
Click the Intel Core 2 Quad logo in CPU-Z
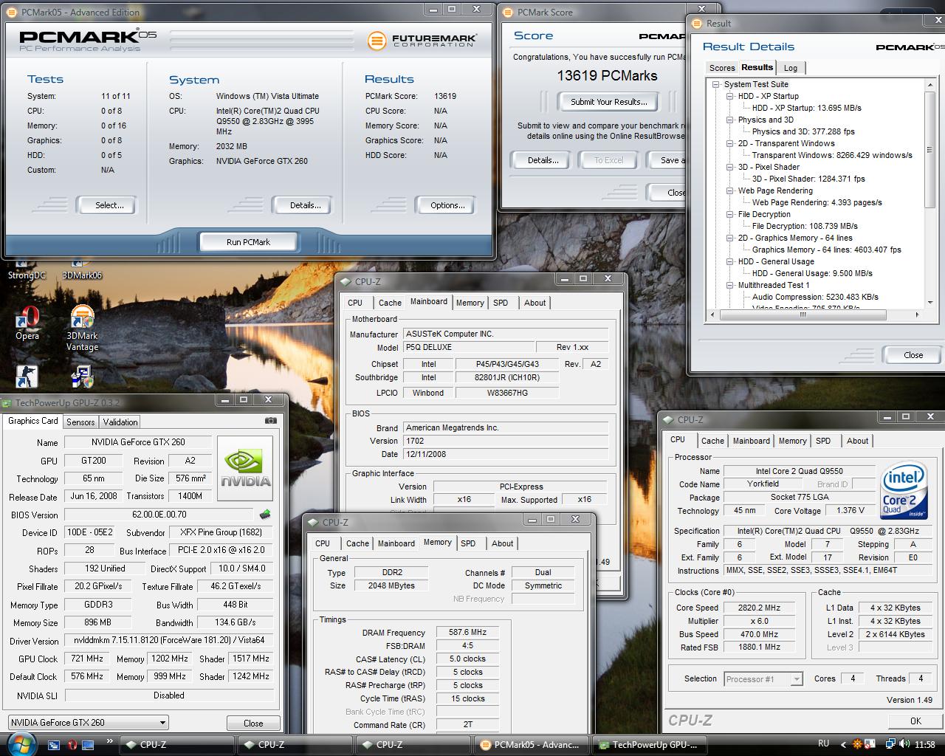point(903,492)
